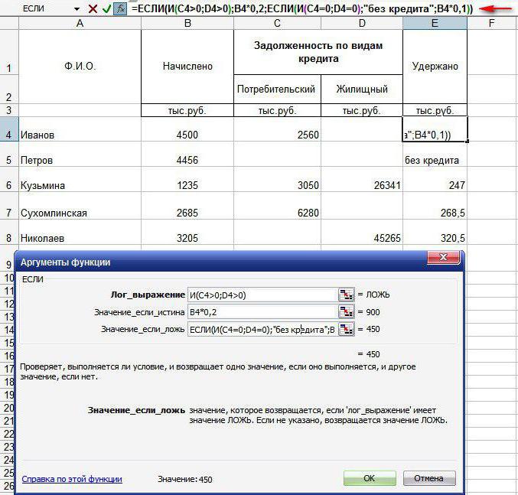This screenshot has width=518, height=495.
Task: Click cell with value 247
Action: pyautogui.click(x=435, y=179)
